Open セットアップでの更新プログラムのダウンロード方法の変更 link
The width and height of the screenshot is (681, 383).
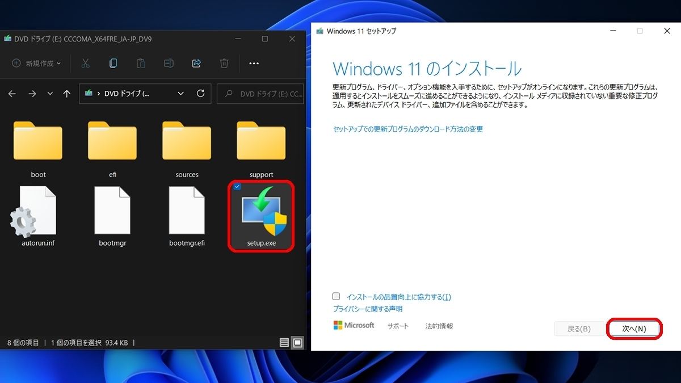(x=408, y=129)
